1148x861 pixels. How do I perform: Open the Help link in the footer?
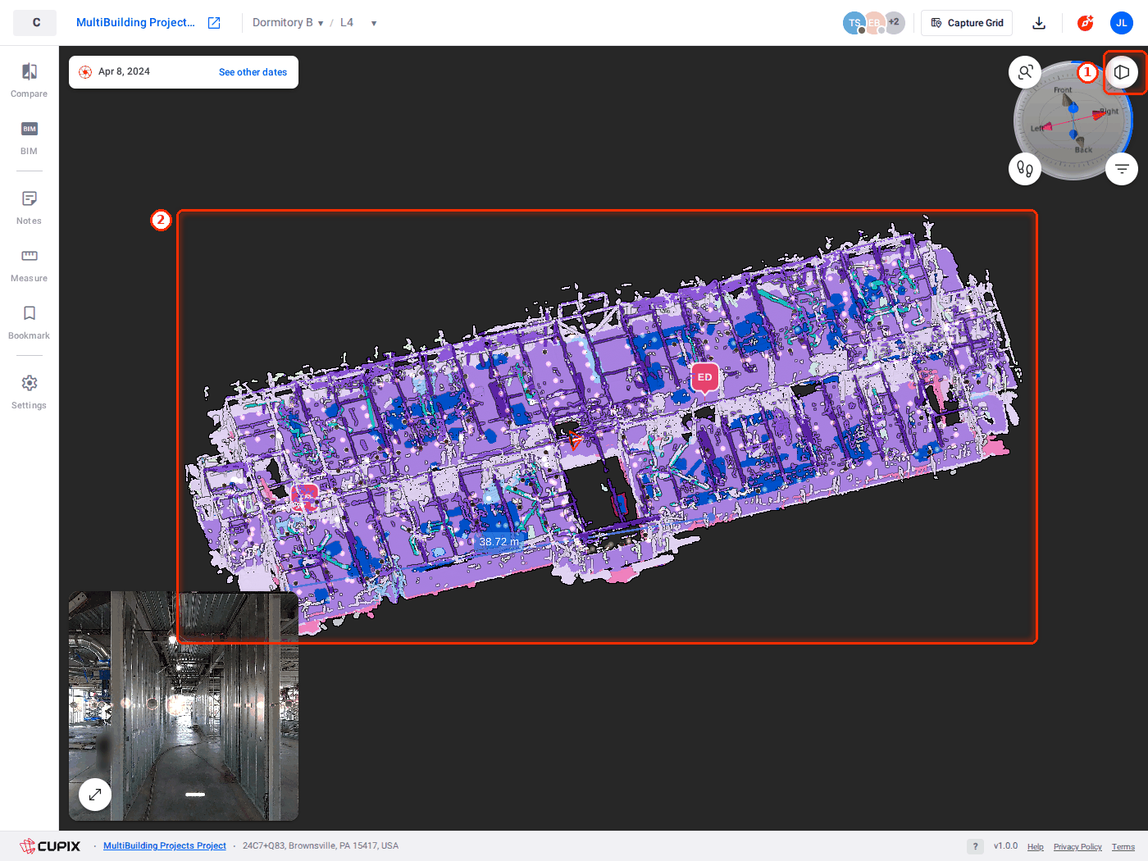[x=1036, y=847]
